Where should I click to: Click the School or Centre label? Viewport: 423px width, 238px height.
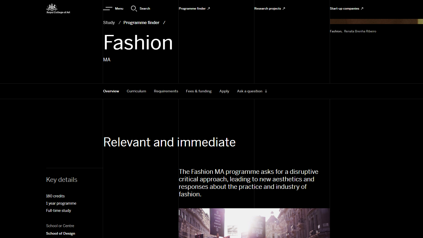[60, 226]
